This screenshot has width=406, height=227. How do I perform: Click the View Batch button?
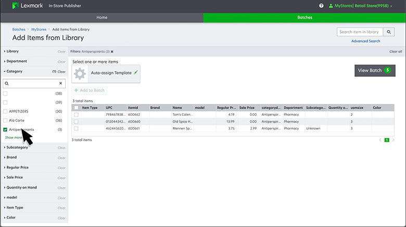pos(374,70)
